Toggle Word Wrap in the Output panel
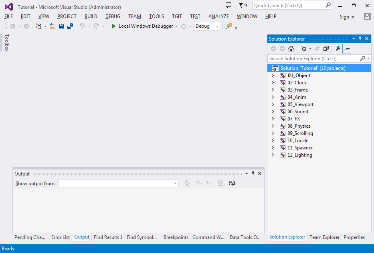The height and width of the screenshot is (253, 374). (232, 183)
